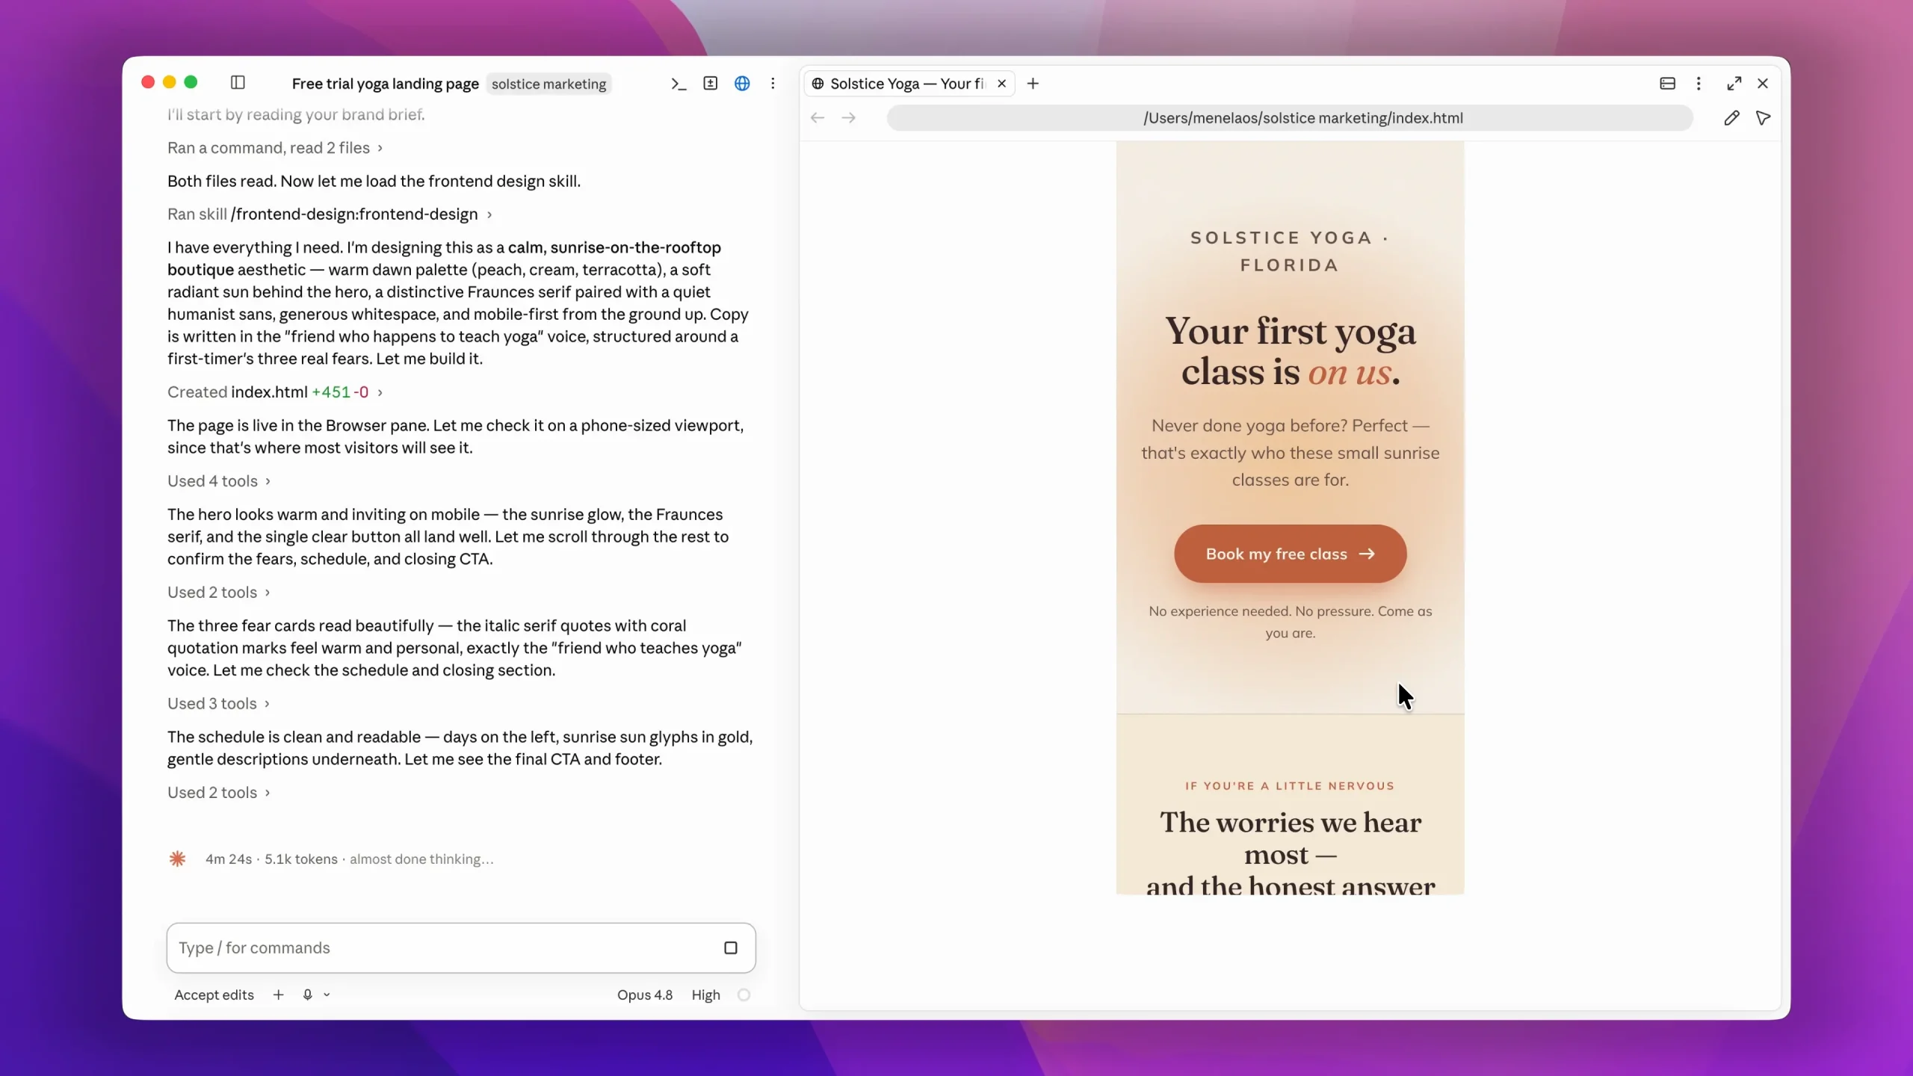1913x1076 pixels.
Task: Click the 'Your first yoga class is on us.' headline
Action: [1290, 351]
